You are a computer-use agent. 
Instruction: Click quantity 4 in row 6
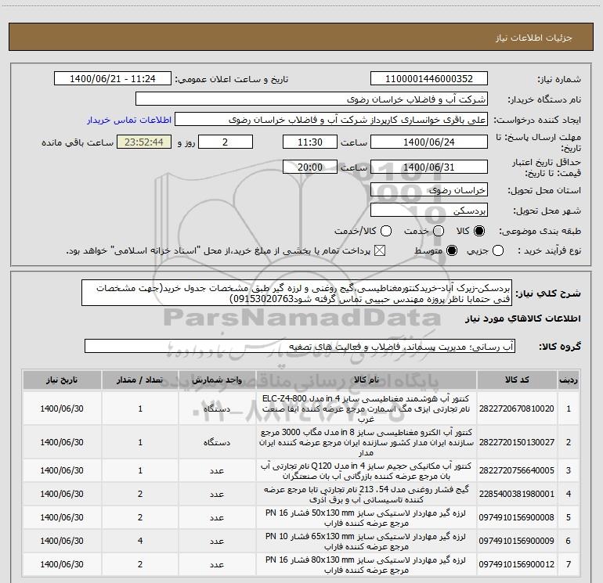point(140,541)
